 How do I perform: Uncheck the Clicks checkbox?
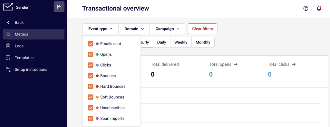[x=91, y=65]
